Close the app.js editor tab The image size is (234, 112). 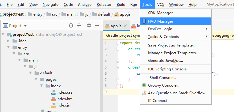tap(125, 26)
